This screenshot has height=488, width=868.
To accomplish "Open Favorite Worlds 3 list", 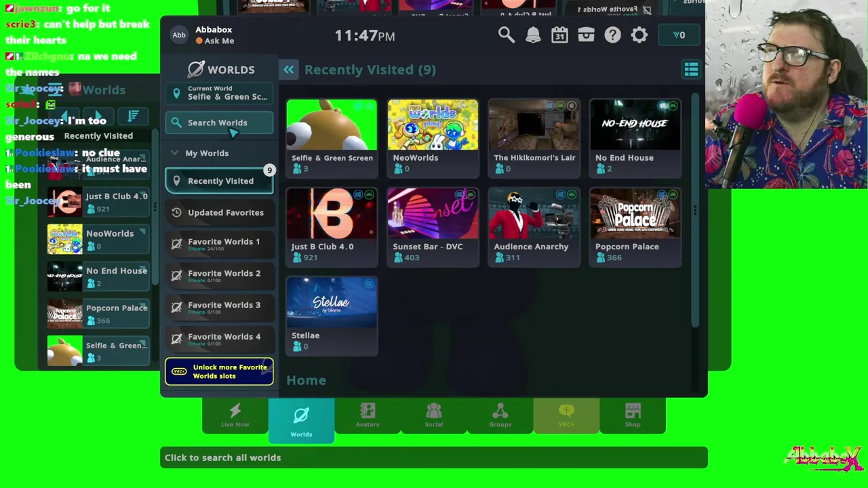I will pyautogui.click(x=219, y=307).
